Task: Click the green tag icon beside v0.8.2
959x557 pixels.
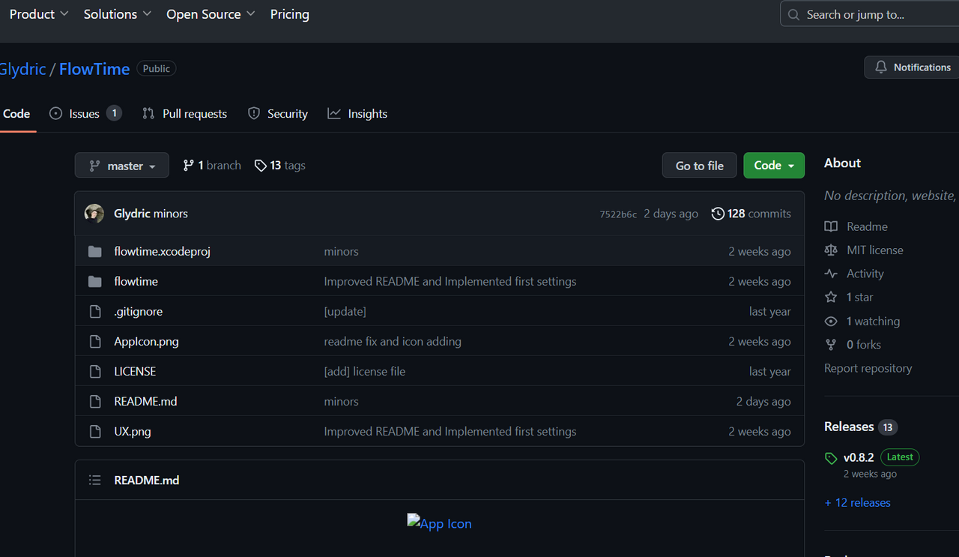Action: (x=831, y=458)
